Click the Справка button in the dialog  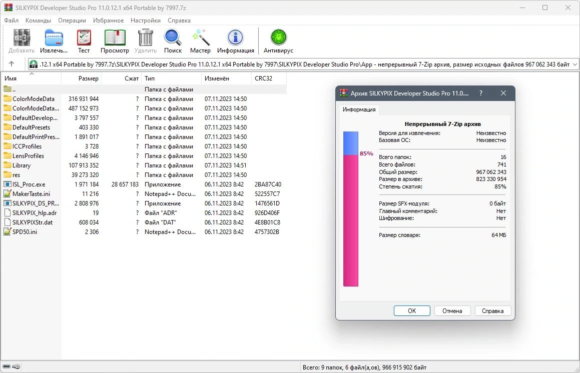493,311
